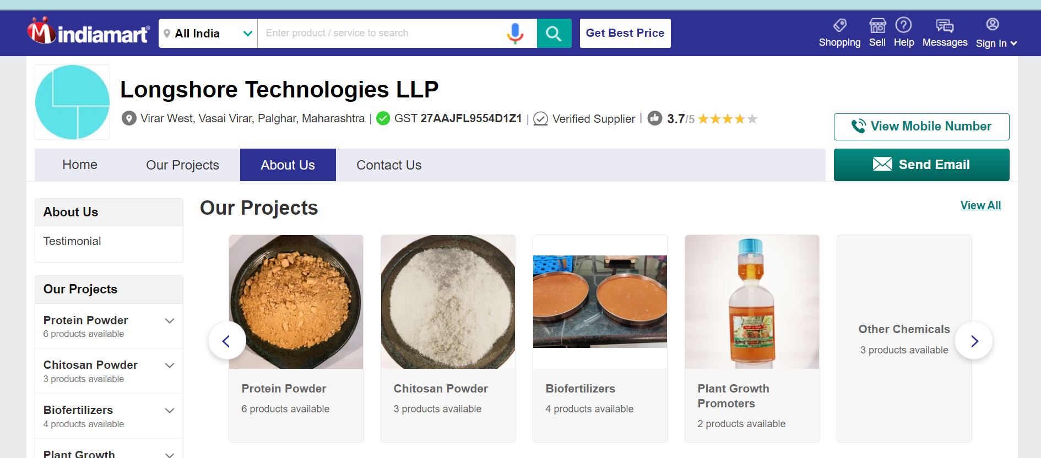
Task: Click the Longshore Technologies company logo
Action: click(x=73, y=102)
